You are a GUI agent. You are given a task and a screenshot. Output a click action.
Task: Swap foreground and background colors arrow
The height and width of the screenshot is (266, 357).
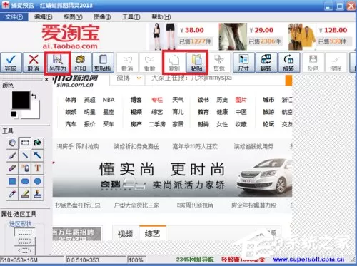pos(34,96)
